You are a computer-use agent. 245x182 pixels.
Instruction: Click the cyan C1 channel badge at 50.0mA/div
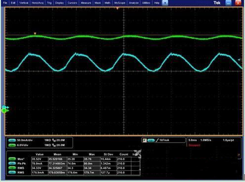[x=12, y=140]
